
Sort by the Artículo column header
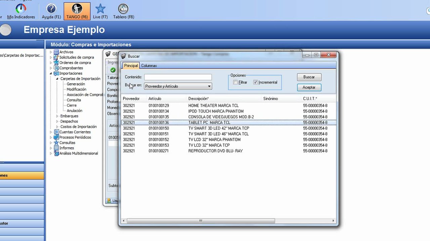[167, 99]
